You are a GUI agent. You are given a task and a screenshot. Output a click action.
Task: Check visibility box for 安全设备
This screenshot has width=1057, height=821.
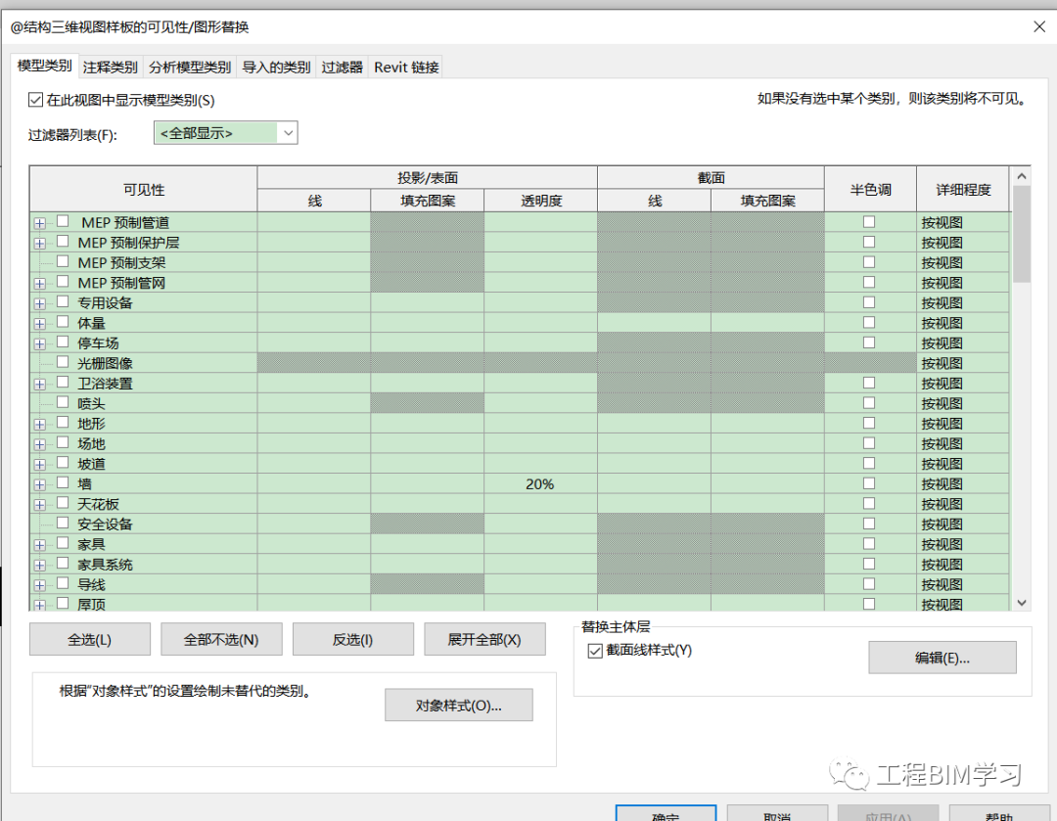pos(63,523)
